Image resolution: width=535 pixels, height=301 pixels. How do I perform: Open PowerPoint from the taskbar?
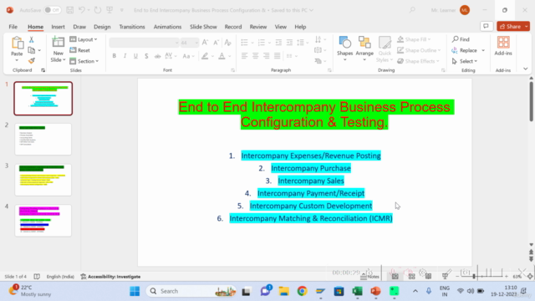click(x=375, y=291)
